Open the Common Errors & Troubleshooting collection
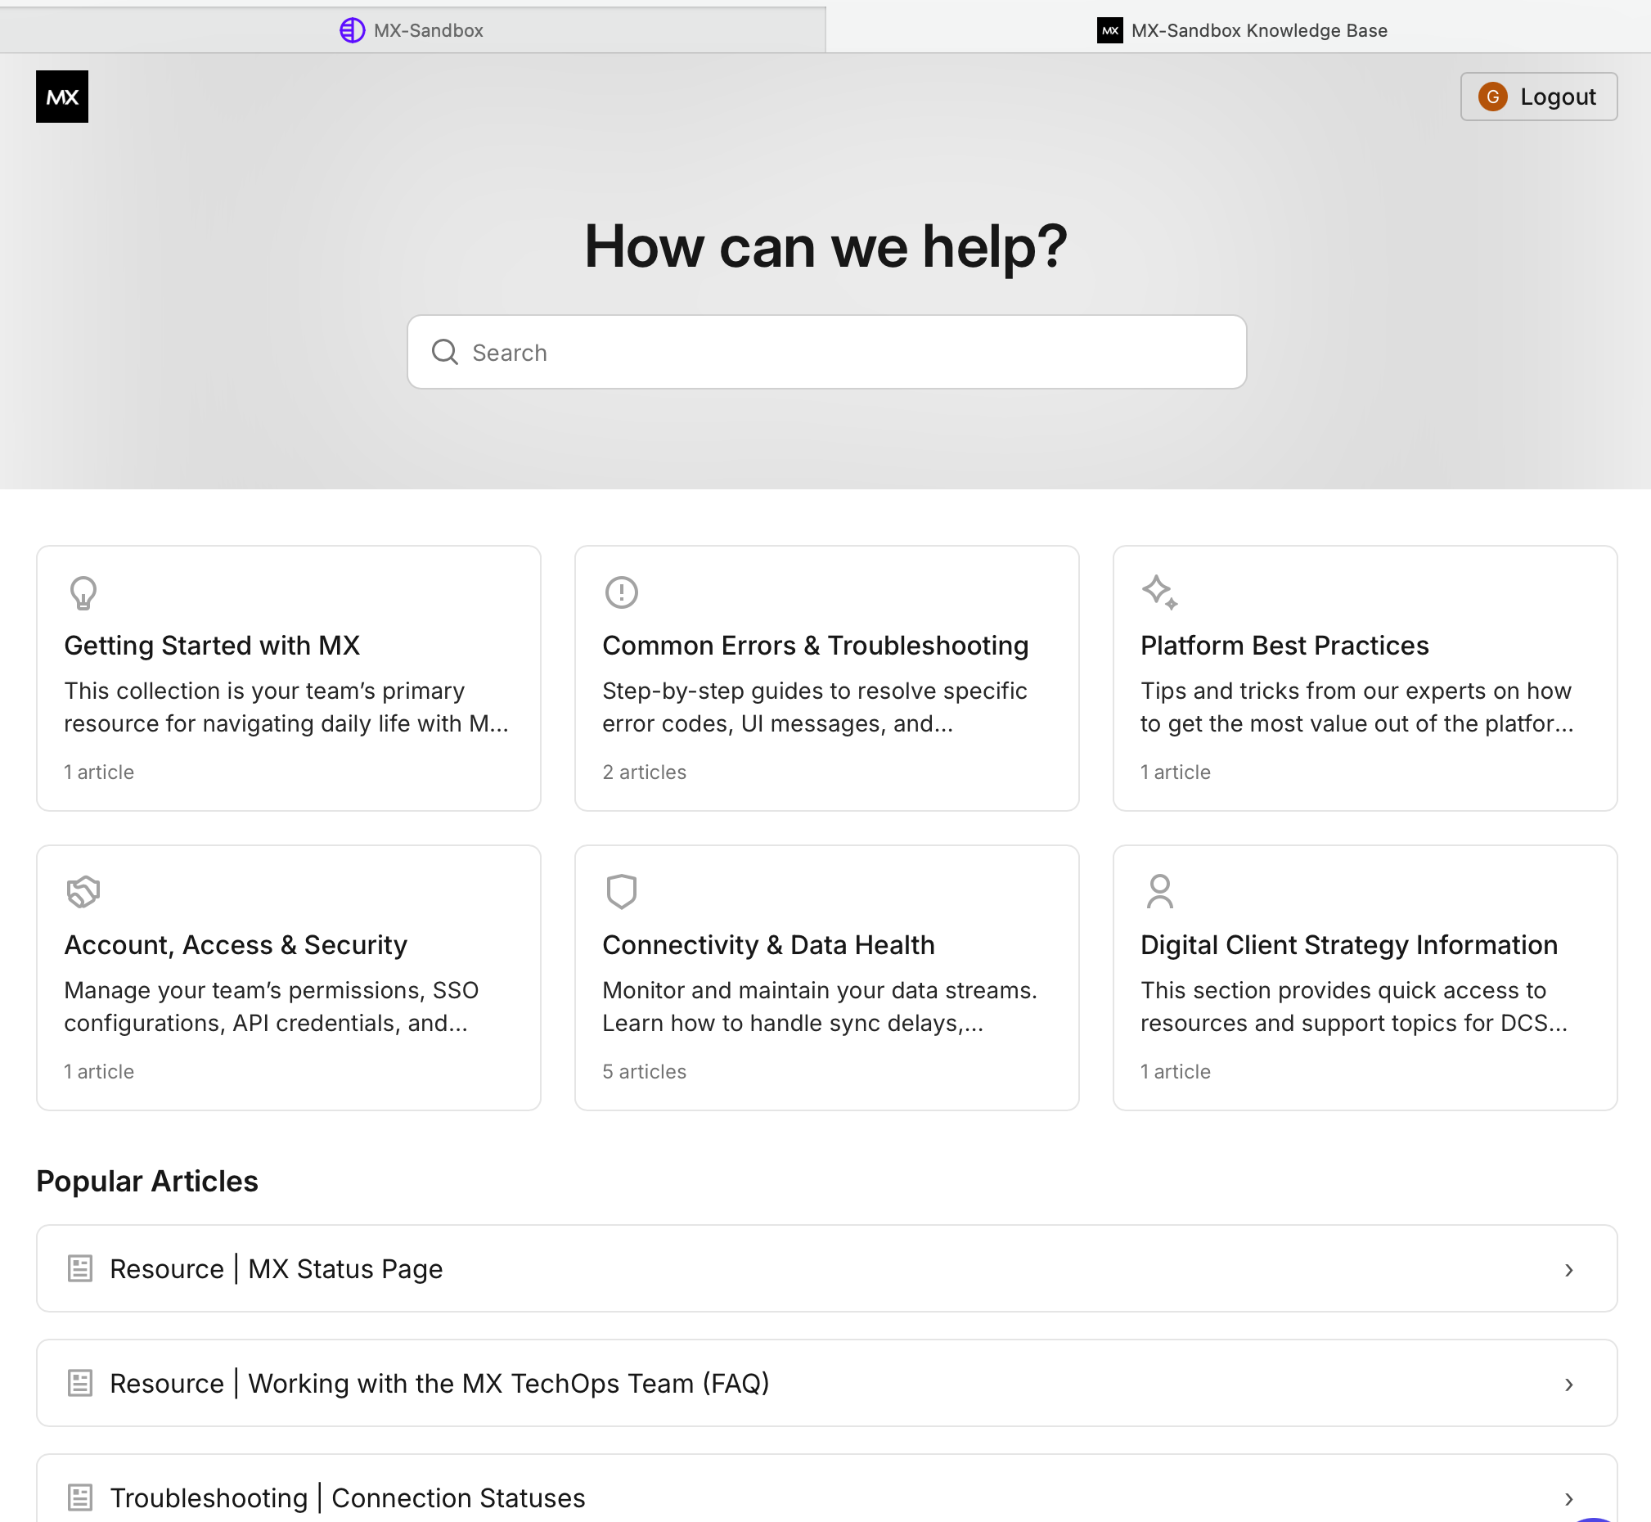 pos(826,678)
